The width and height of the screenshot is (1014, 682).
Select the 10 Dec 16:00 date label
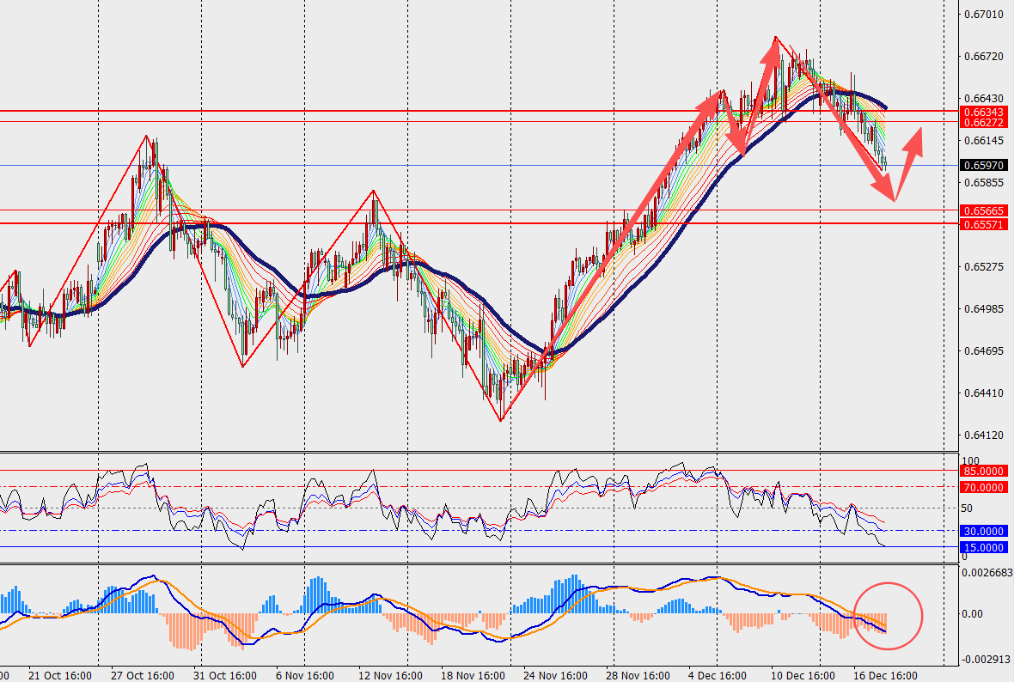803,675
